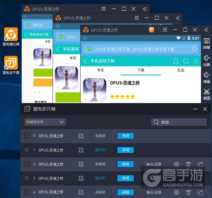Open hamburger menu of the middle emulator window

tap(137, 18)
